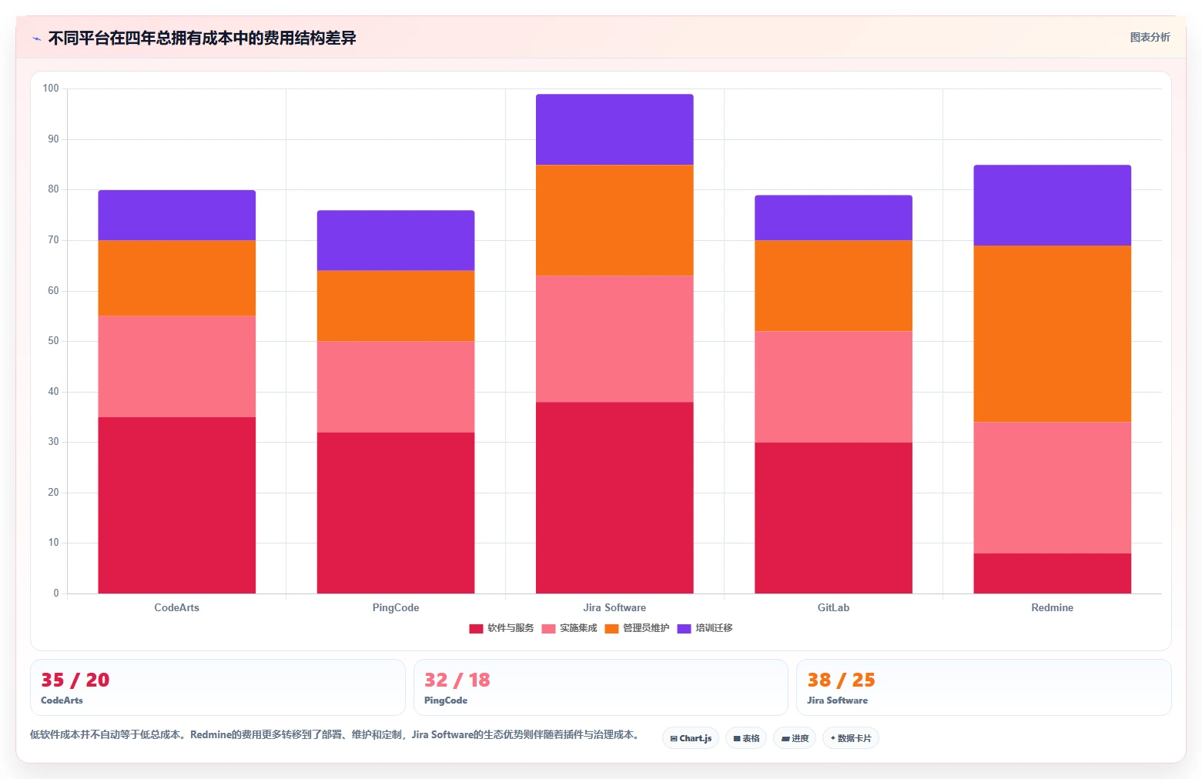Select the PingCode 实施集成 pink bar segment
The image size is (1202, 779).
click(x=396, y=387)
